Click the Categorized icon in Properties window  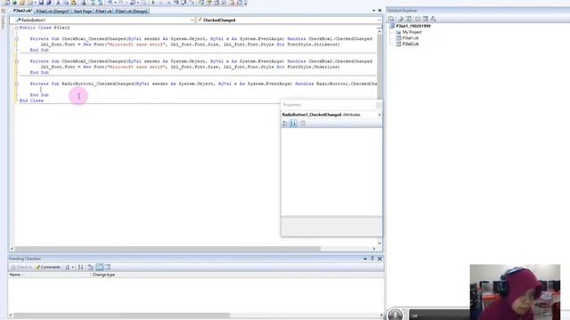tap(285, 124)
